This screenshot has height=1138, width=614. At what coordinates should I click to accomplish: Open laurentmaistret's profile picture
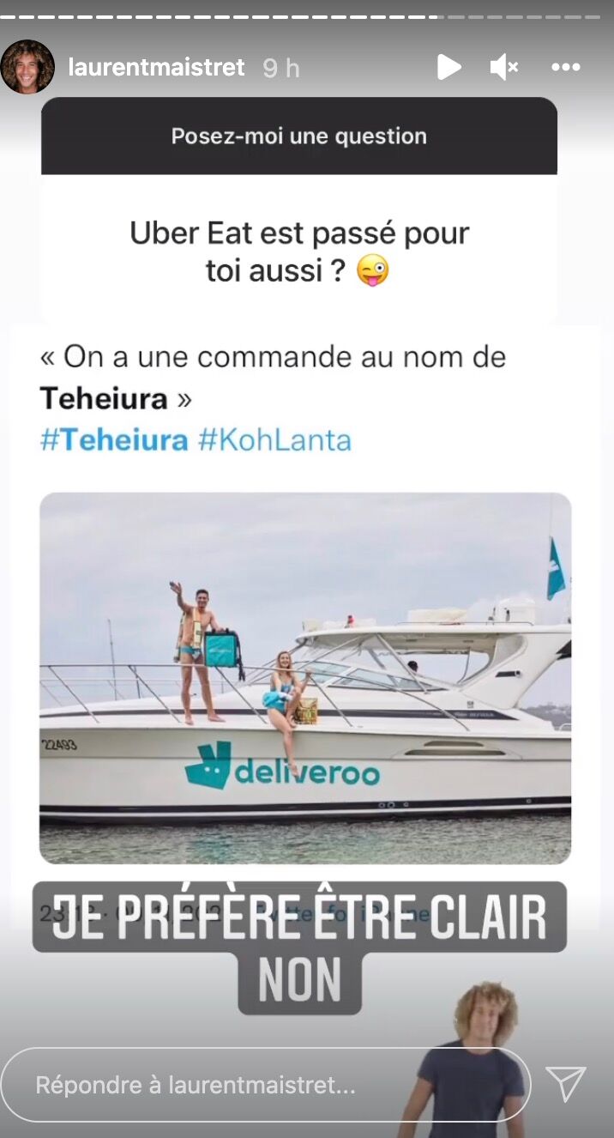click(27, 67)
